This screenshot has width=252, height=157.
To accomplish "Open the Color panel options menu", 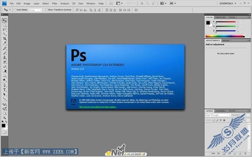I will (x=249, y=17).
